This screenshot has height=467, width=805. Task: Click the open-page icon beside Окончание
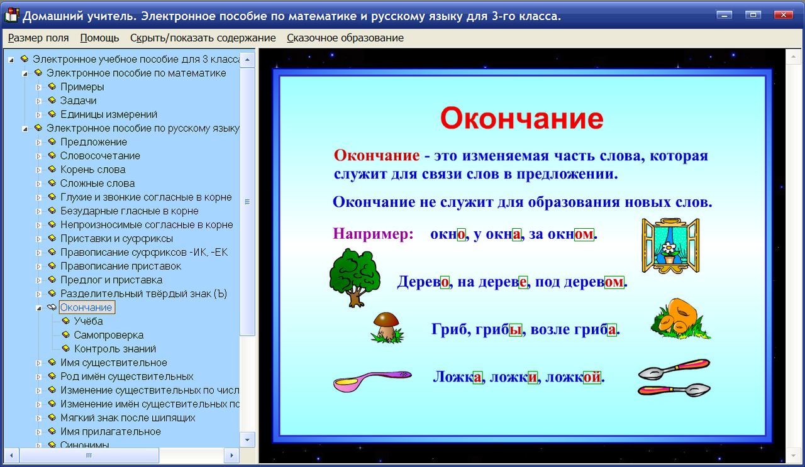[52, 307]
